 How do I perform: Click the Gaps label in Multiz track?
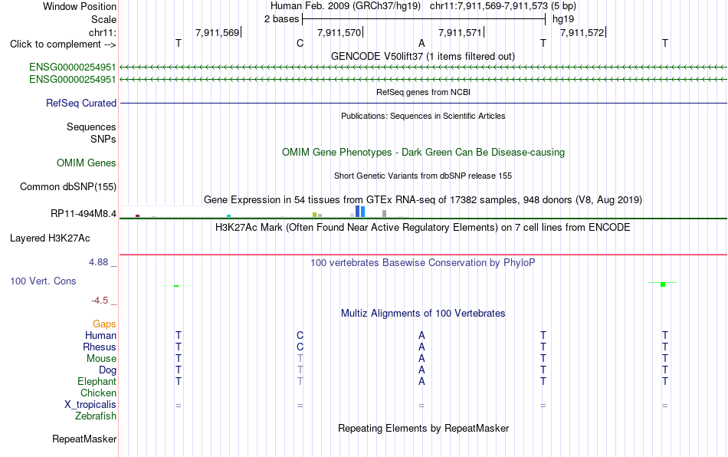104,324
